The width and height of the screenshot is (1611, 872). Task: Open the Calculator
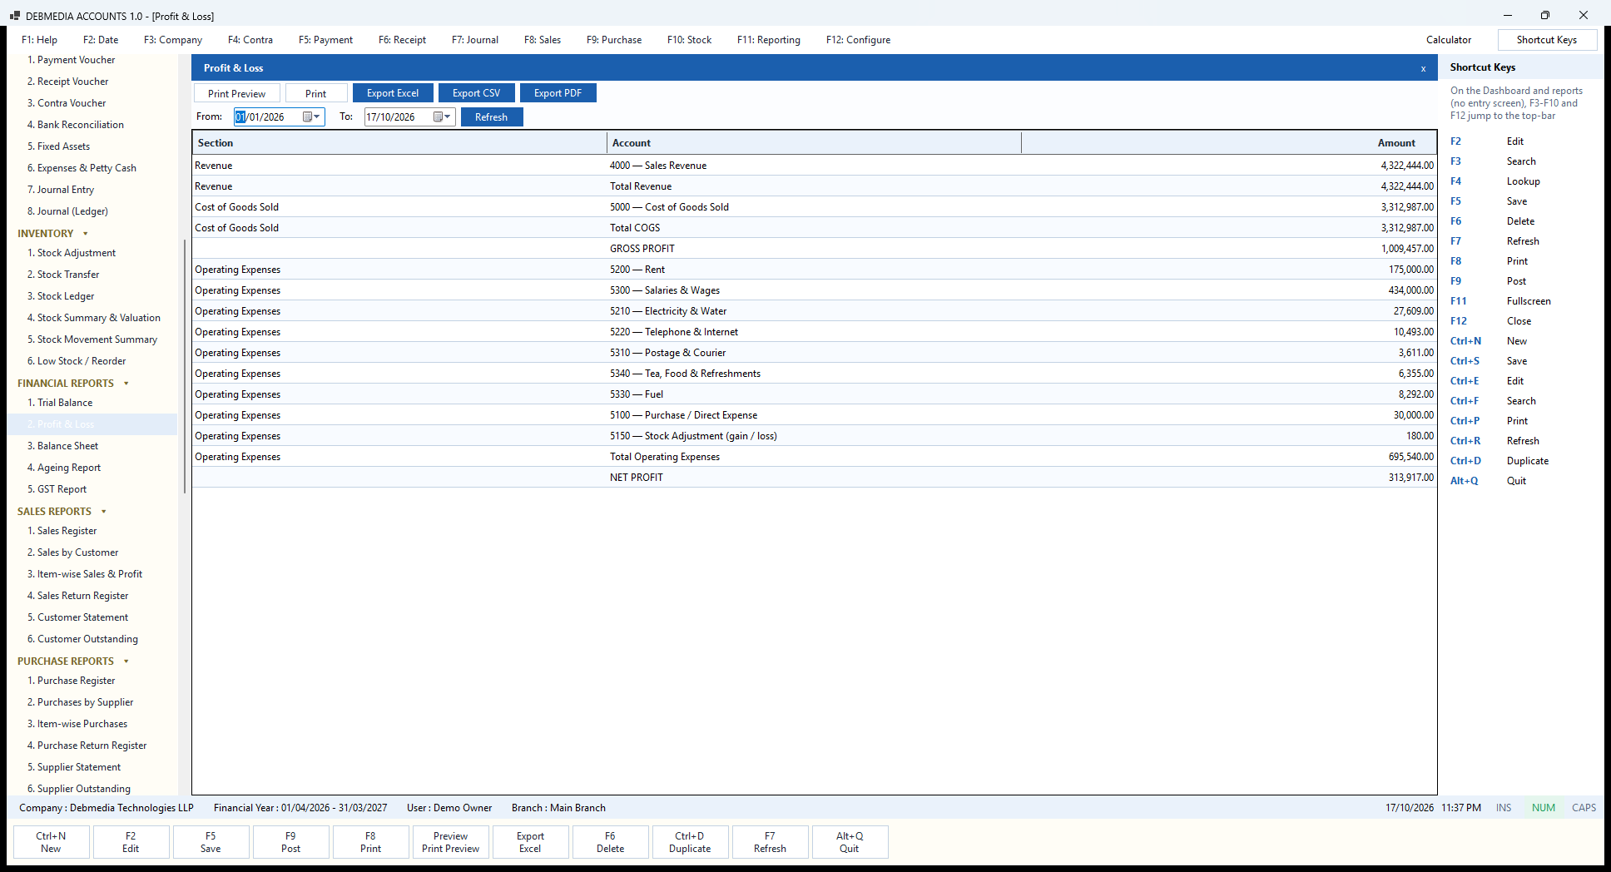point(1448,40)
